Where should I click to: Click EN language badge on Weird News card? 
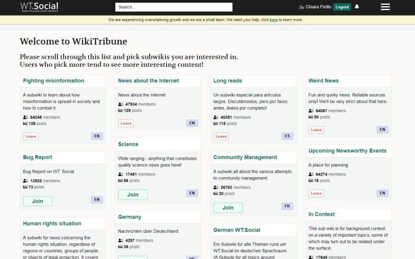pyautogui.click(x=382, y=129)
